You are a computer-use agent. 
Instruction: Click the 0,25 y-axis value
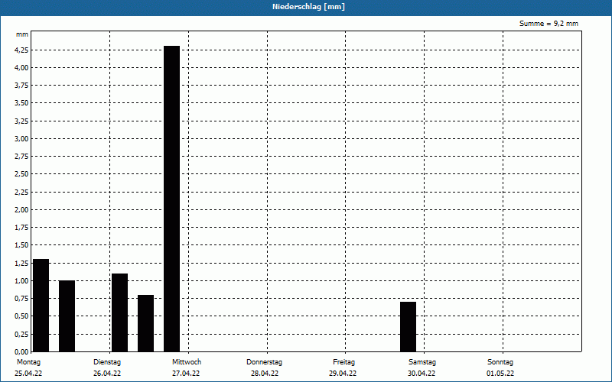21,334
